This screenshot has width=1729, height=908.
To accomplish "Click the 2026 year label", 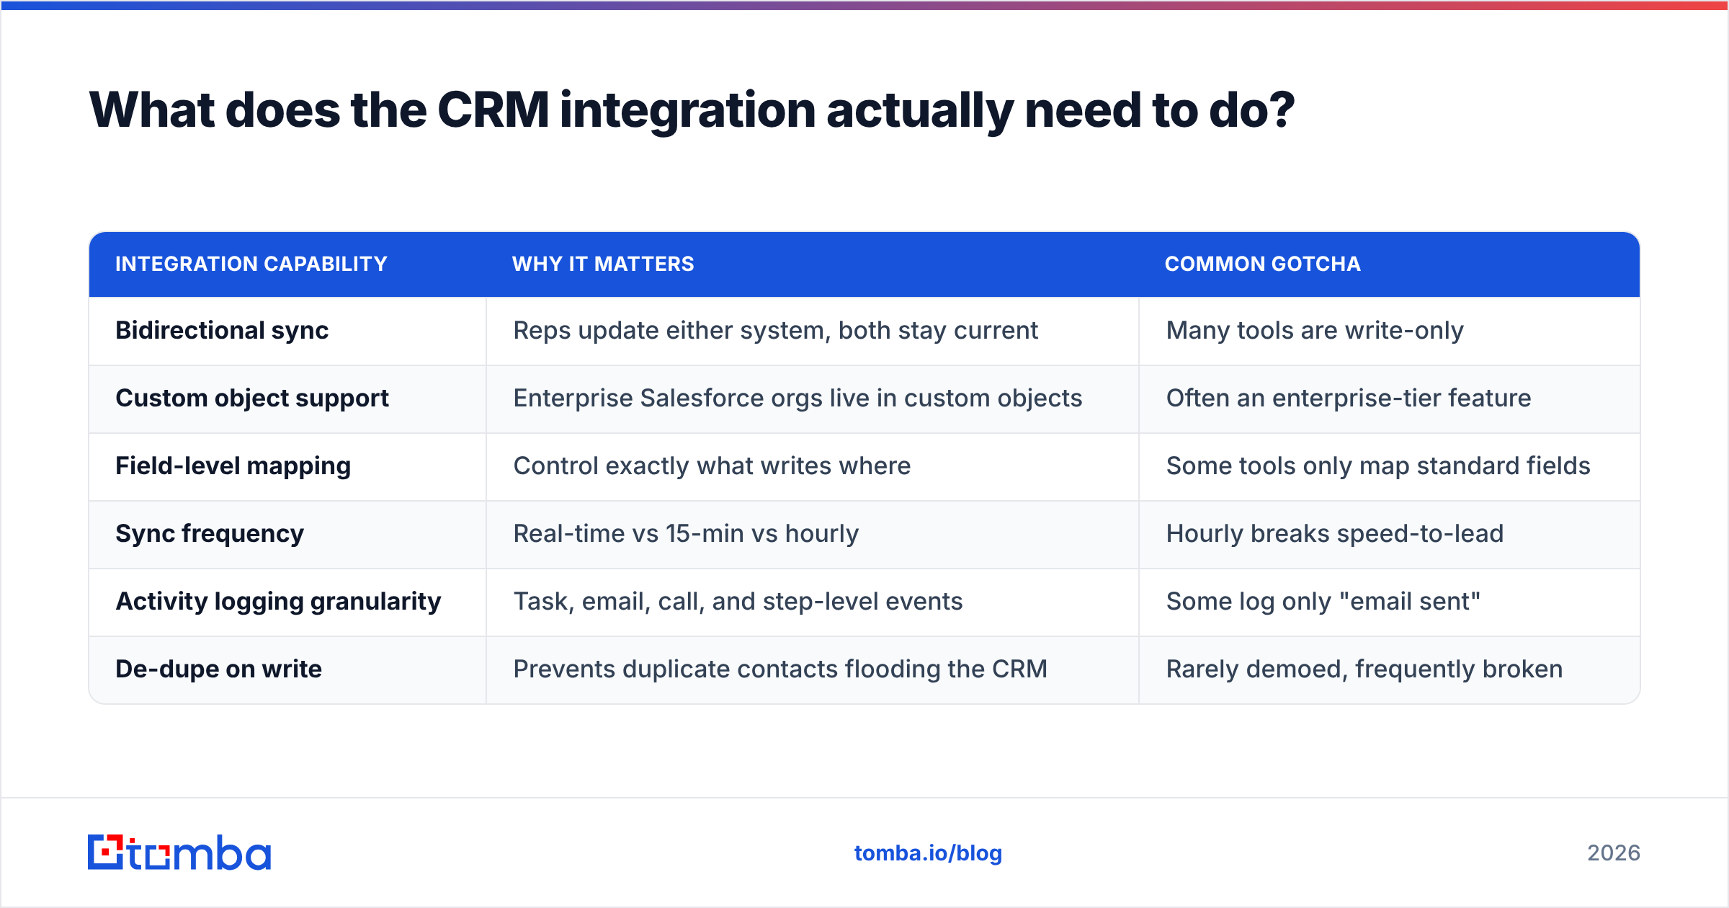I will coord(1614,853).
